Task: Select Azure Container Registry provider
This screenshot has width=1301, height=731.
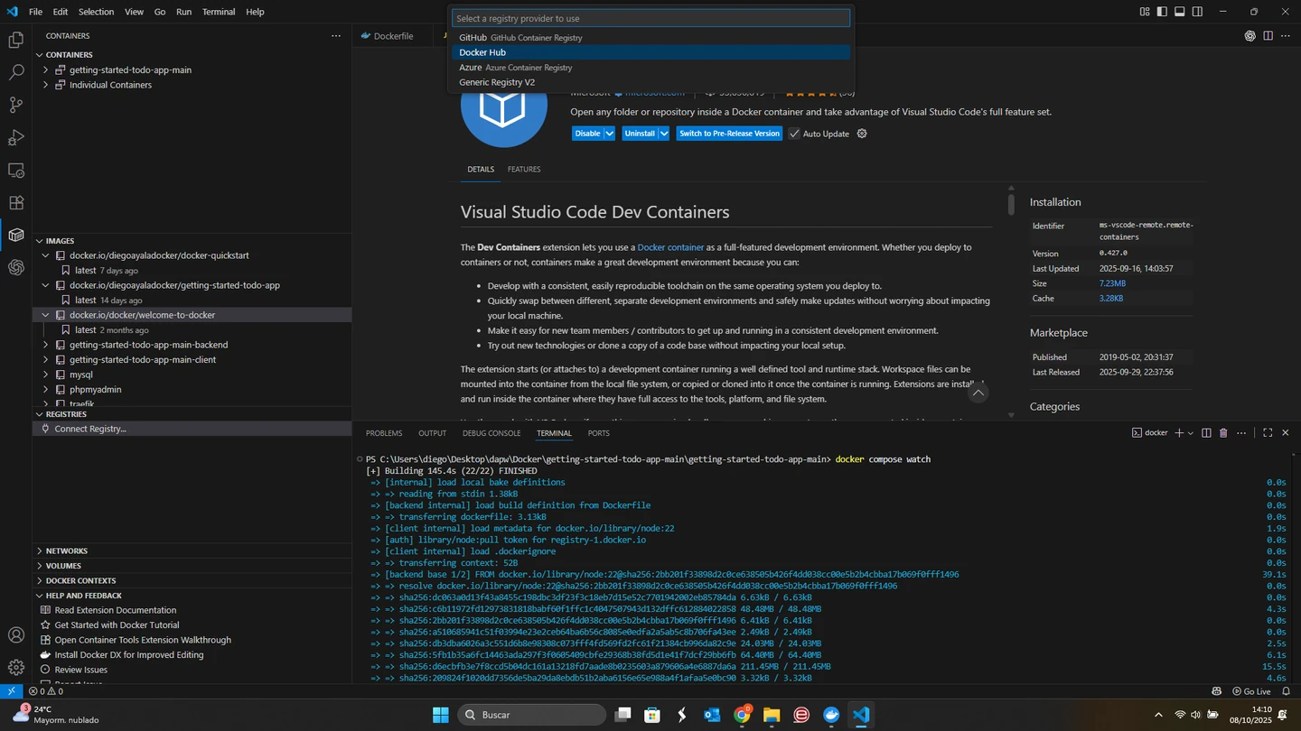Action: [650, 68]
